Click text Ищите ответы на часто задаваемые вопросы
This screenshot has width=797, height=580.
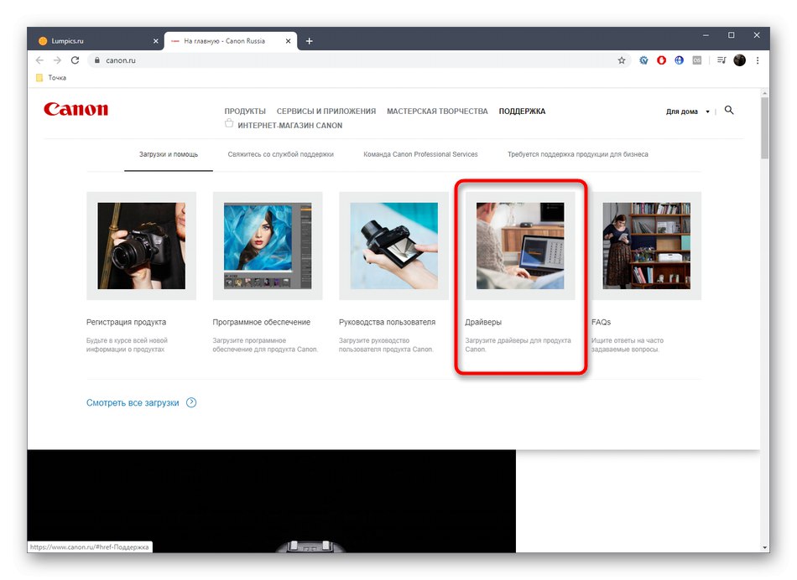click(628, 344)
